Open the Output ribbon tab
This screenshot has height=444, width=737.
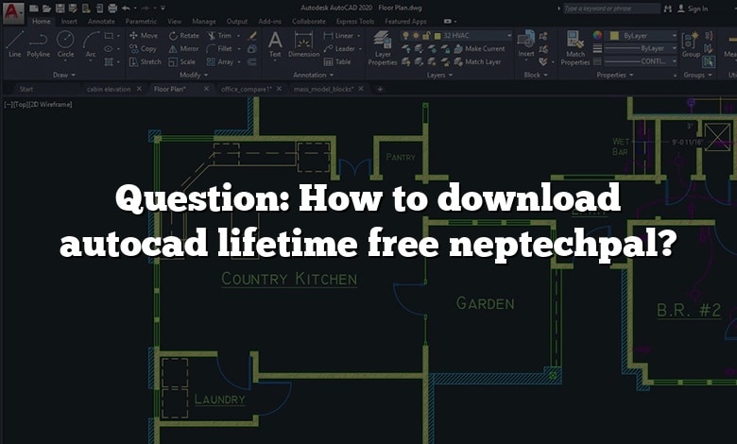237,21
